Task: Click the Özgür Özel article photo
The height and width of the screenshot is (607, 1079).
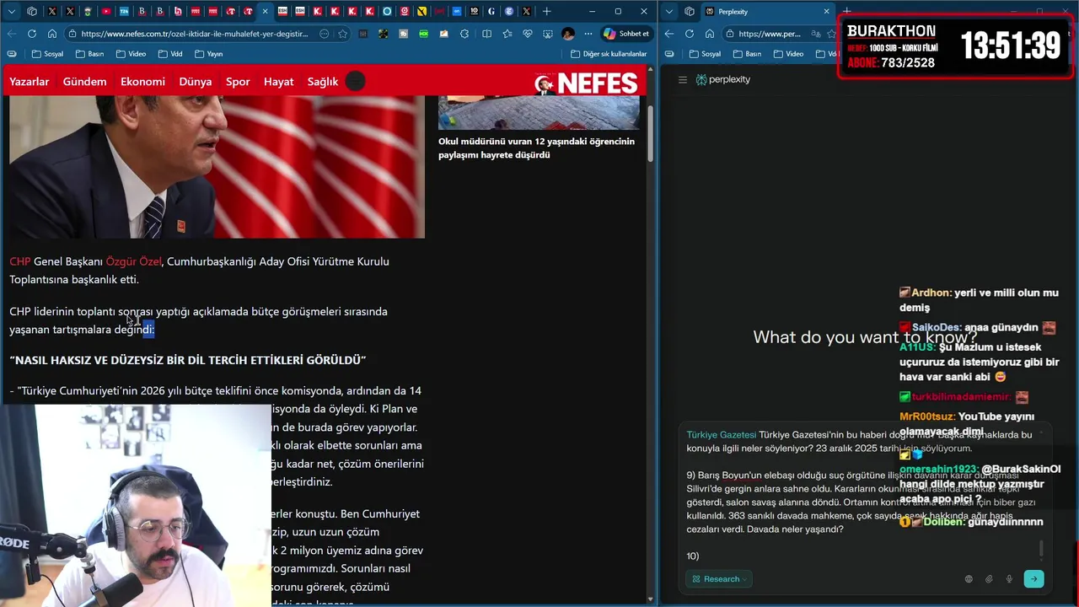Action: click(217, 167)
